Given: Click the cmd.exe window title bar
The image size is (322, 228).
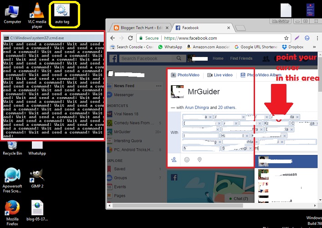Looking at the screenshot, I should click(53, 38).
